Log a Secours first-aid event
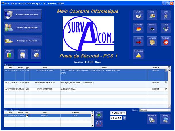This screenshot has width=175, height=131. click(x=166, y=41)
